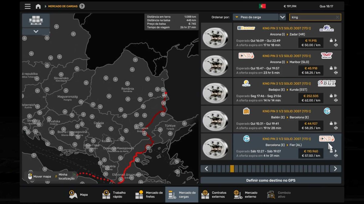
Task: Click the Exomar company logo
Action: click(246, 28)
